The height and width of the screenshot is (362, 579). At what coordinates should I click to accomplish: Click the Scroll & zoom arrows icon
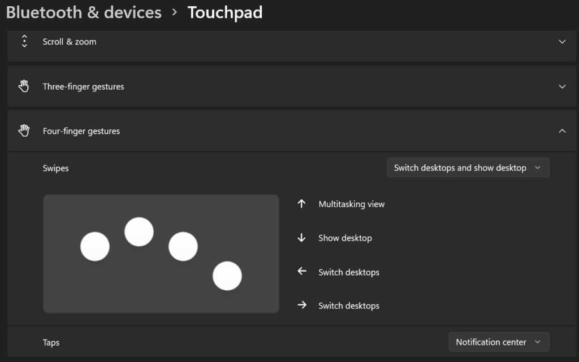(x=24, y=41)
